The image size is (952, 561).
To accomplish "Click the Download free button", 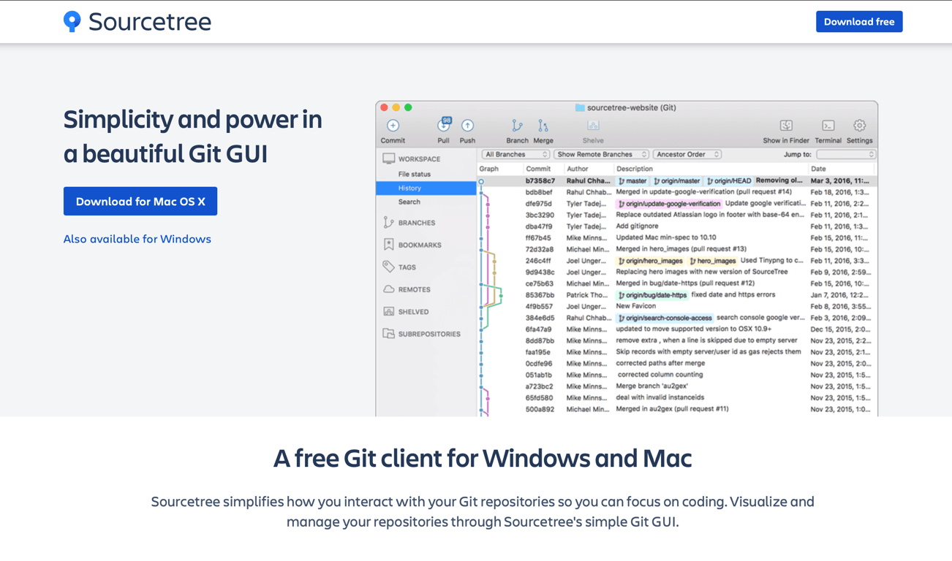I will pyautogui.click(x=859, y=21).
